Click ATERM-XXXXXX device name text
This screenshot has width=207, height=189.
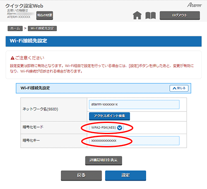click(x=19, y=17)
